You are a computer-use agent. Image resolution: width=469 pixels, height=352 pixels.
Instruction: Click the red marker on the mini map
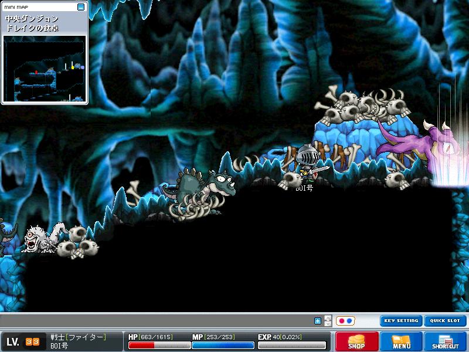pos(36,72)
